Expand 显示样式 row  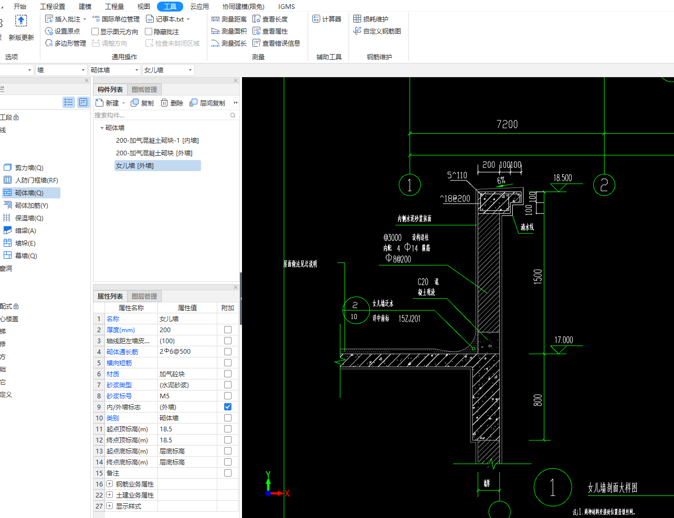coord(109,506)
